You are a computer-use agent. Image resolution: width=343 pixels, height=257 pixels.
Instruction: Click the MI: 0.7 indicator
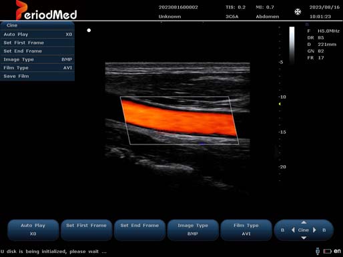[265, 7]
